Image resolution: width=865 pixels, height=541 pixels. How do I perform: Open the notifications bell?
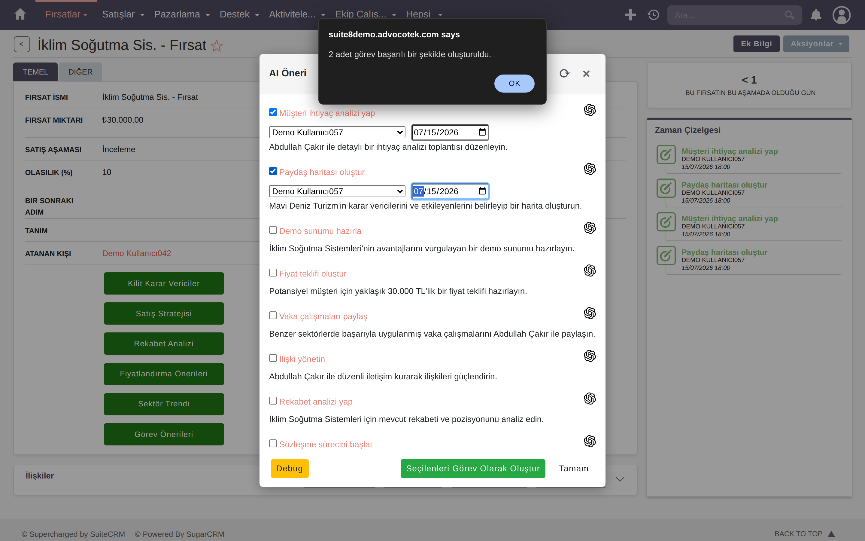click(x=816, y=15)
